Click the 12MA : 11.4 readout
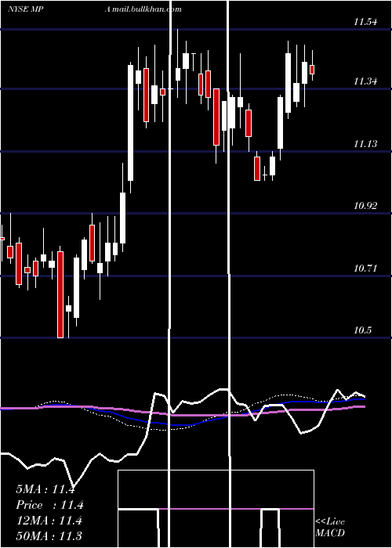The width and height of the screenshot is (392, 548). pyautogui.click(x=49, y=521)
